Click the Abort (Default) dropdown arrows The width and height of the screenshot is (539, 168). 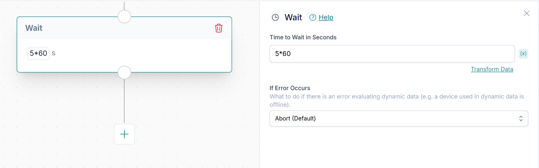(521, 118)
